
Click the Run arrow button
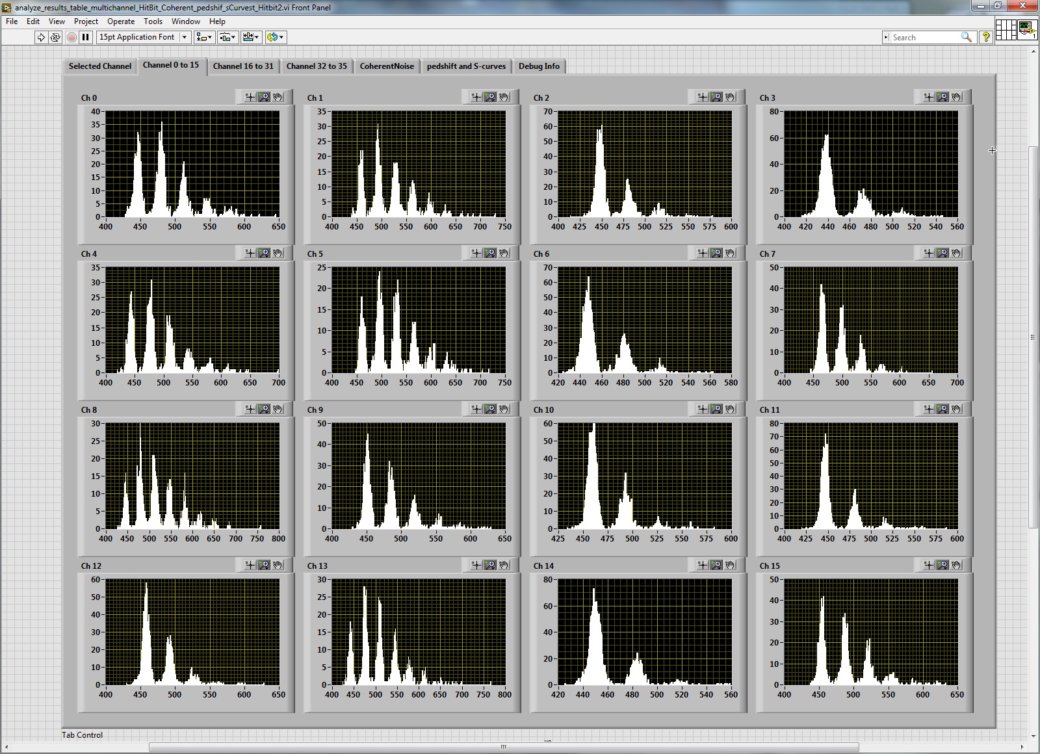pyautogui.click(x=41, y=37)
